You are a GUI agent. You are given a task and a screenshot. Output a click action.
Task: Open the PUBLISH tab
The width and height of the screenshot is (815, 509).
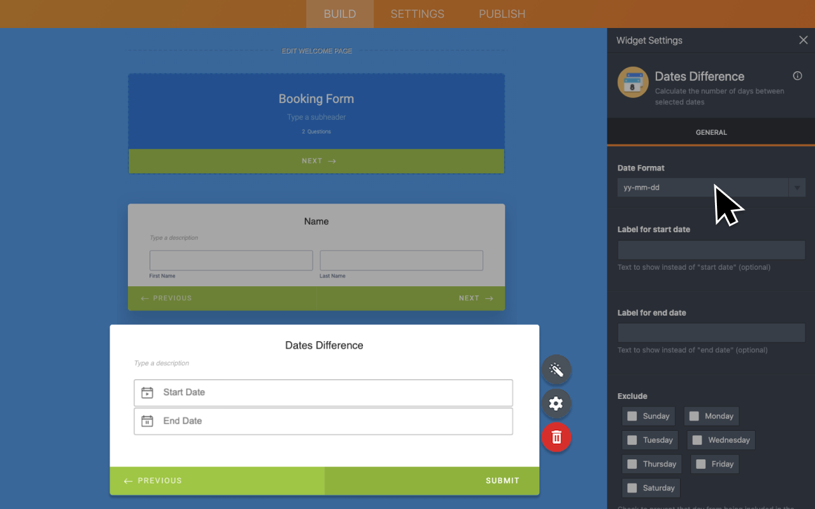502,14
